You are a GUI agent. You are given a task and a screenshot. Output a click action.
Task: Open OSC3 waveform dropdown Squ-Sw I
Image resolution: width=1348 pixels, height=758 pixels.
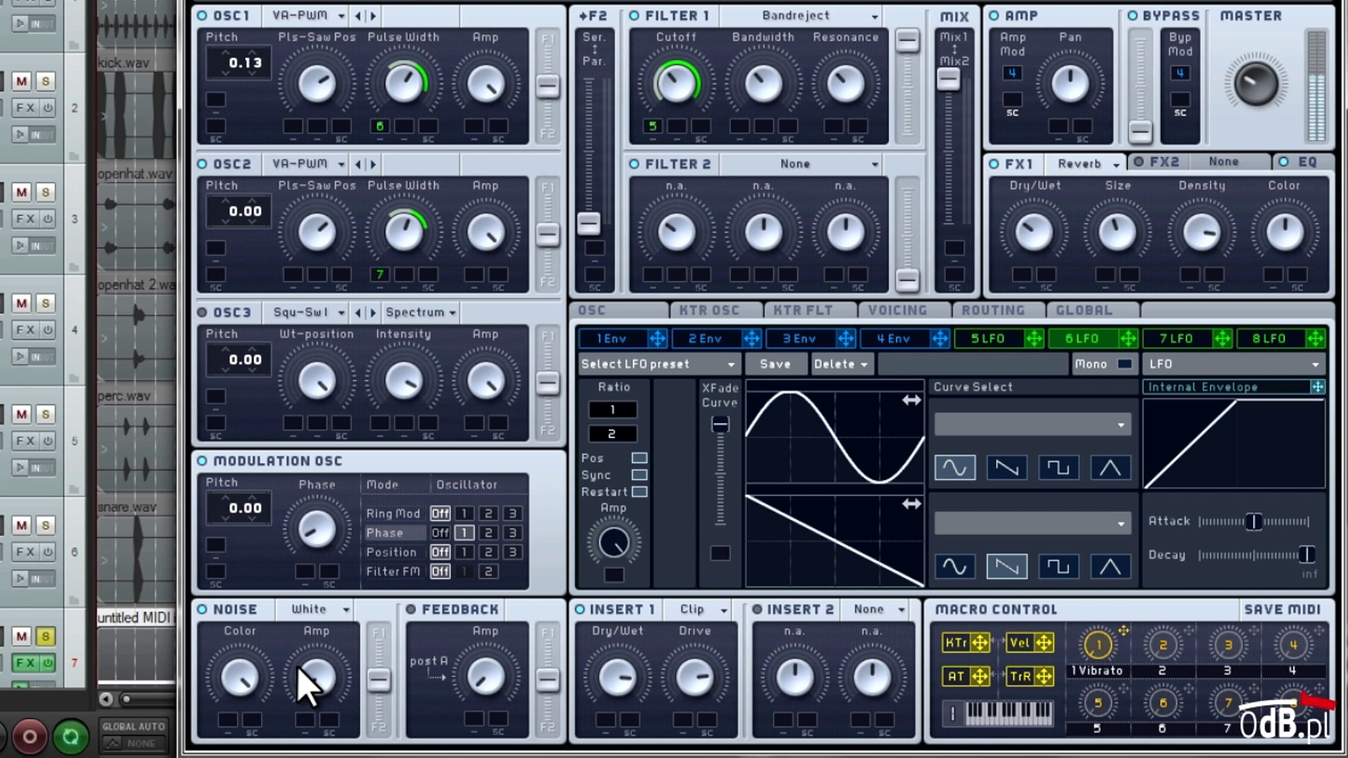[x=307, y=312]
